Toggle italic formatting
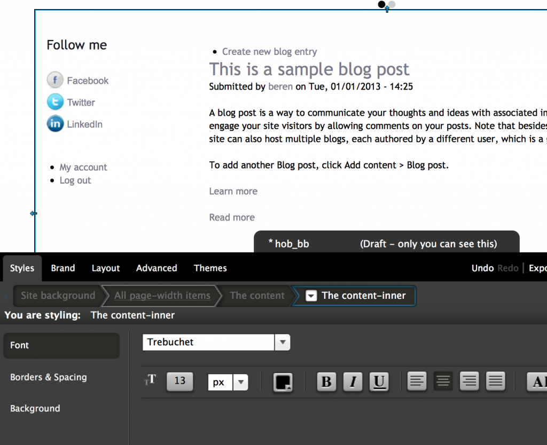 353,382
